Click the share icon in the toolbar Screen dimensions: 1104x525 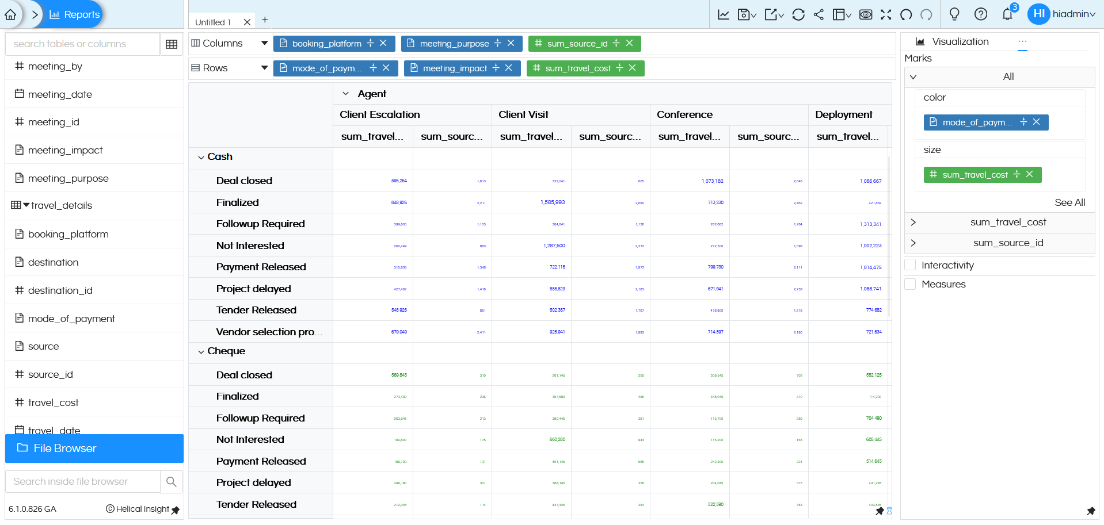tap(819, 14)
